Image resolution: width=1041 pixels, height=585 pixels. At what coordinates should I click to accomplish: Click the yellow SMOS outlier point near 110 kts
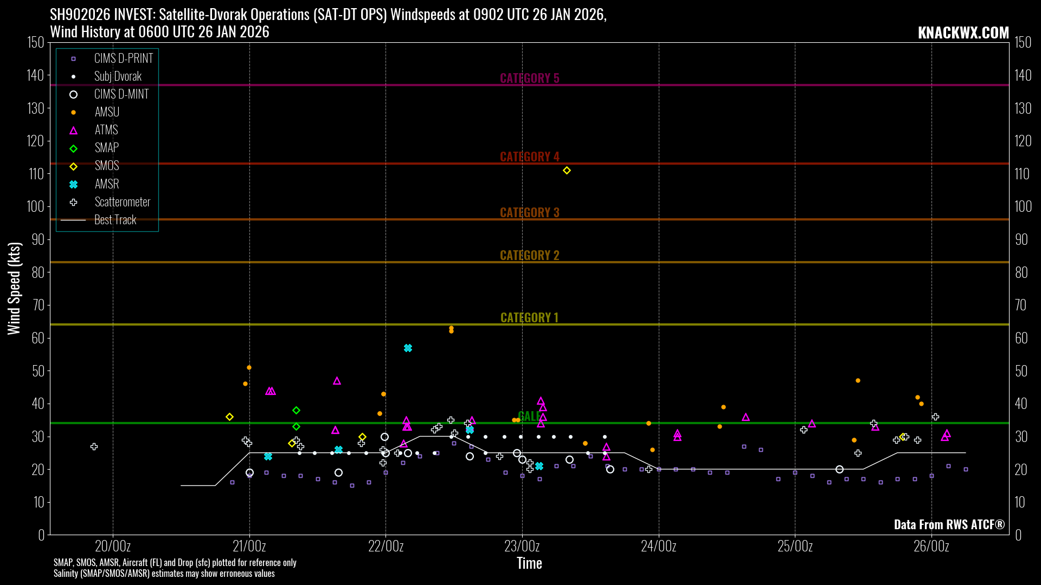[567, 171]
